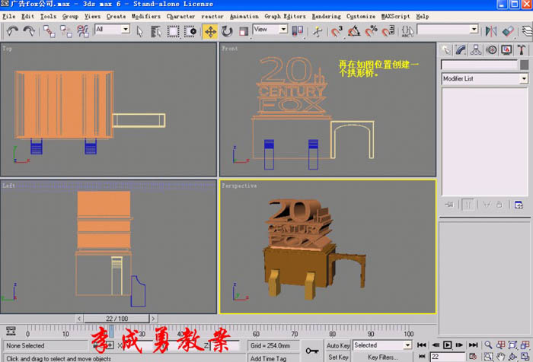
Task: Click the Named Selection Sets icon
Action: pos(407,31)
